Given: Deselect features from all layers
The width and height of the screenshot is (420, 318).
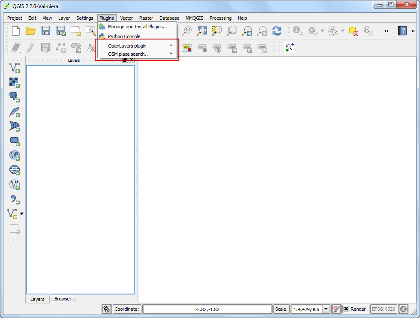Looking at the screenshot, I should point(354,31).
